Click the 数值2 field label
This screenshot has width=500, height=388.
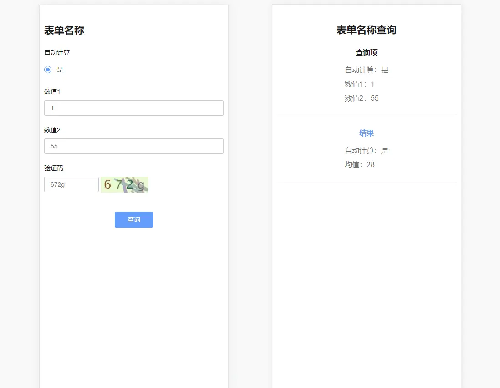click(52, 130)
